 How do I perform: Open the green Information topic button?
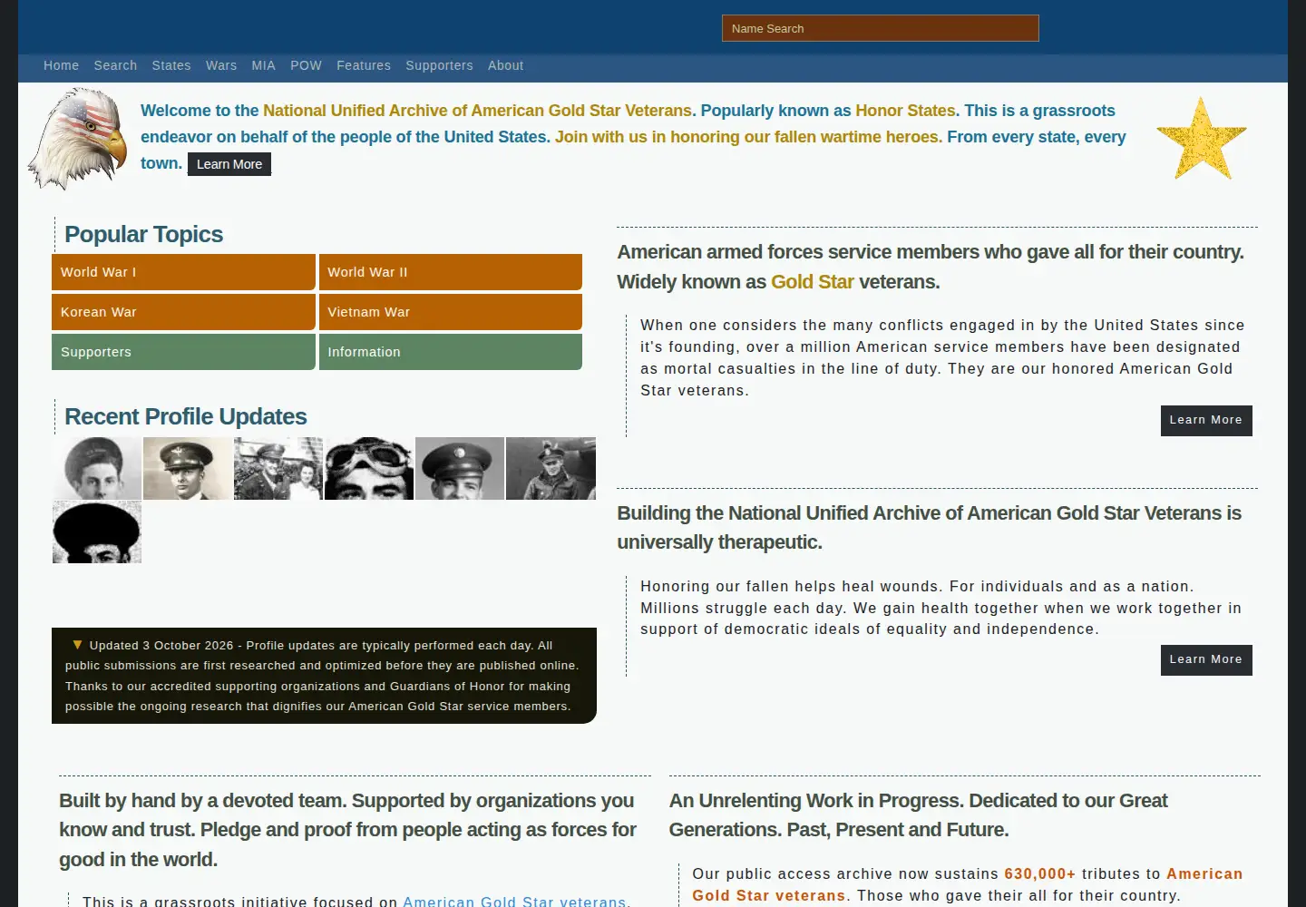pos(451,352)
